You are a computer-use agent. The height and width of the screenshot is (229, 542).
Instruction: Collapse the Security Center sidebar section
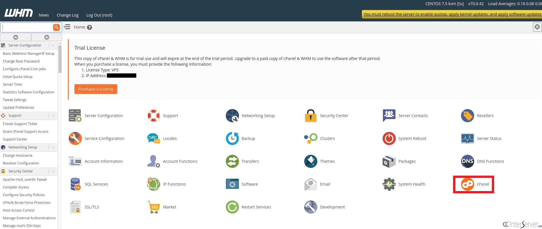point(53,171)
